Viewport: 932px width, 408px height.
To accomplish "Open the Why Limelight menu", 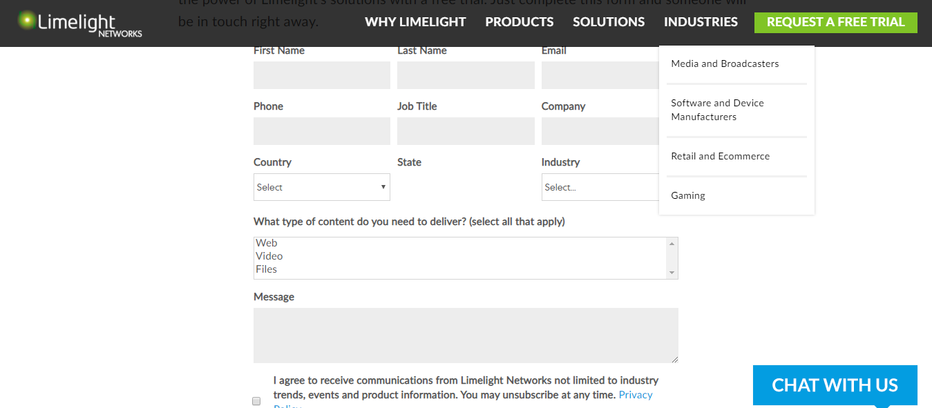I will [x=415, y=22].
